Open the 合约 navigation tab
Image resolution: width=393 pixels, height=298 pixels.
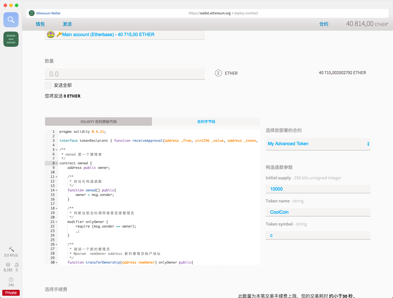[x=324, y=24]
